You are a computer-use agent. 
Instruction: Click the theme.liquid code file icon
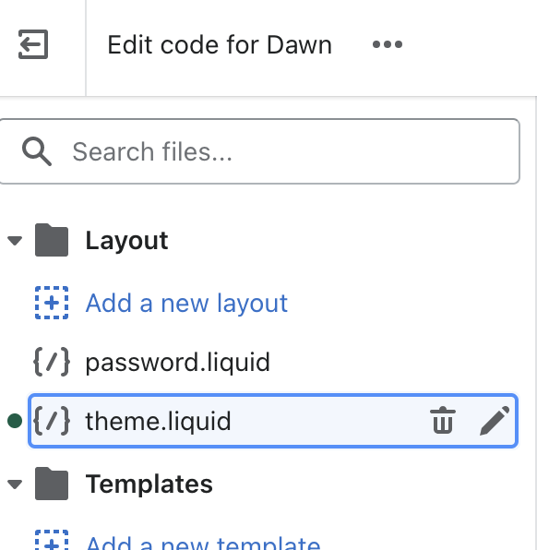pyautogui.click(x=52, y=421)
